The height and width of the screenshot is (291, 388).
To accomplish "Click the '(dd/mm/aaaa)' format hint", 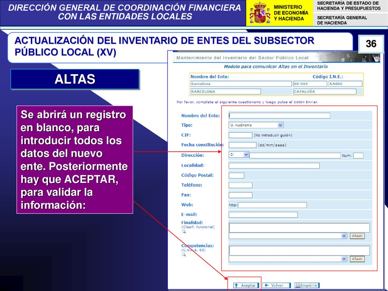I will tap(272, 145).
